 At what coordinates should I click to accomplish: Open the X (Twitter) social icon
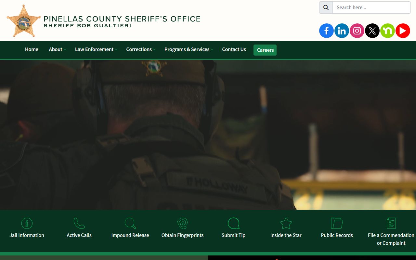(372, 31)
